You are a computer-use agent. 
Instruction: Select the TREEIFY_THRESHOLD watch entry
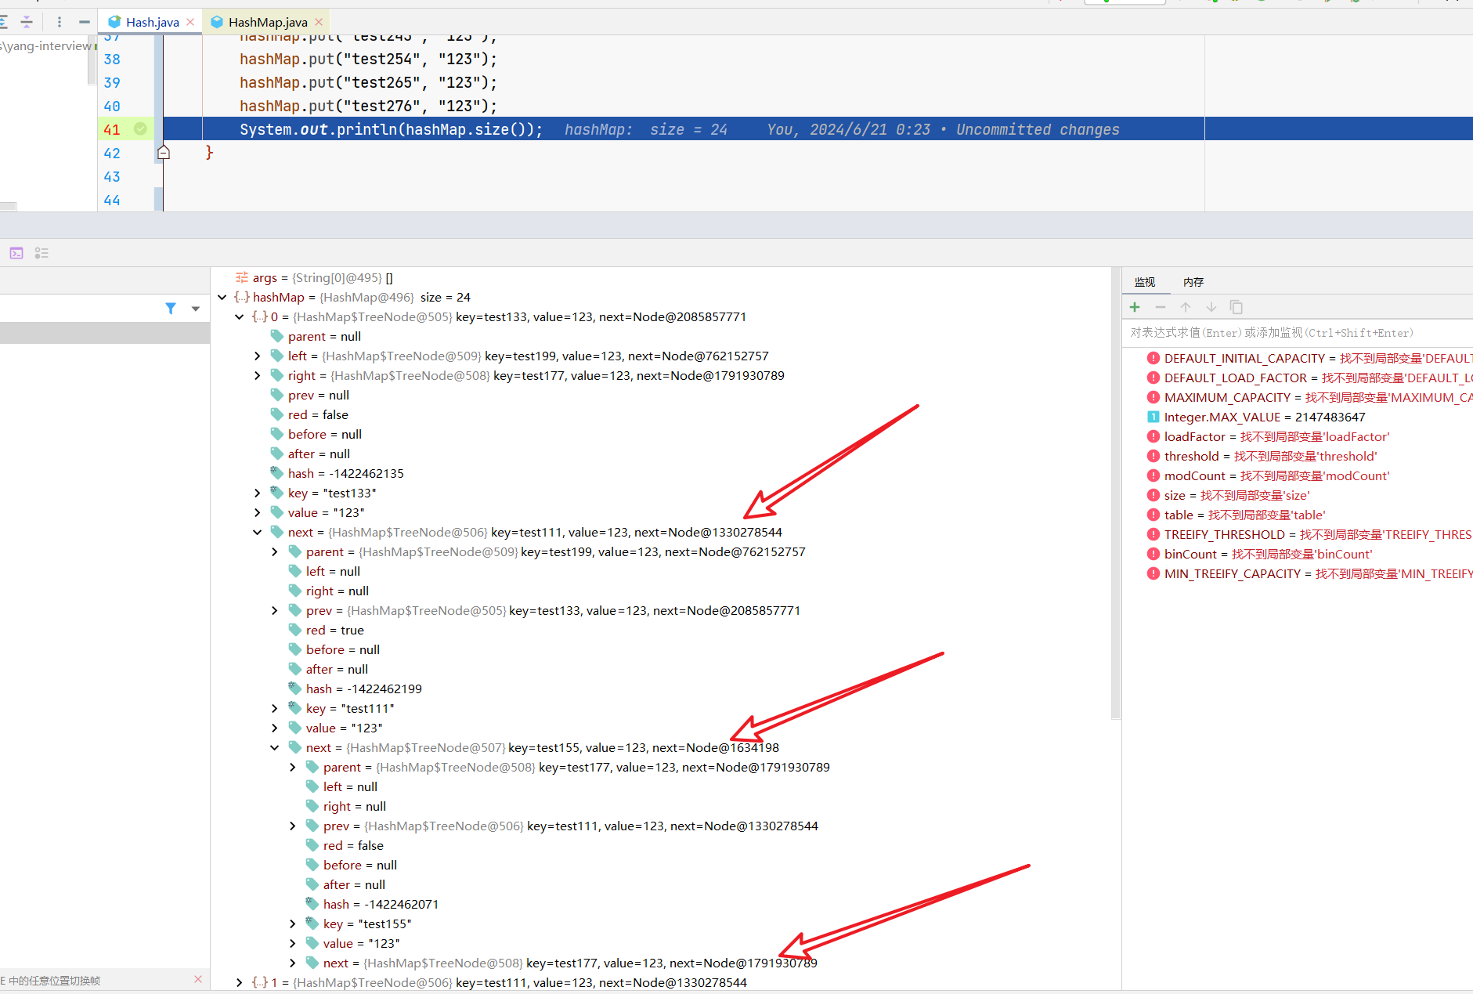point(1298,535)
